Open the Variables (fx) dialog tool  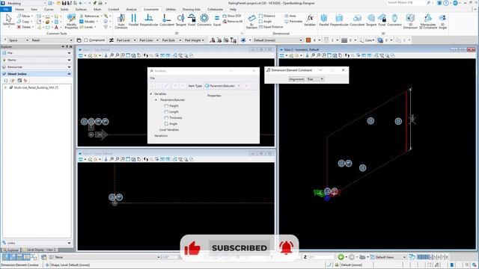pos(310,20)
